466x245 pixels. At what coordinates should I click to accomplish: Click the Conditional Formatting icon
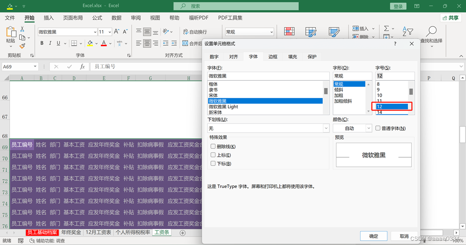point(289,32)
